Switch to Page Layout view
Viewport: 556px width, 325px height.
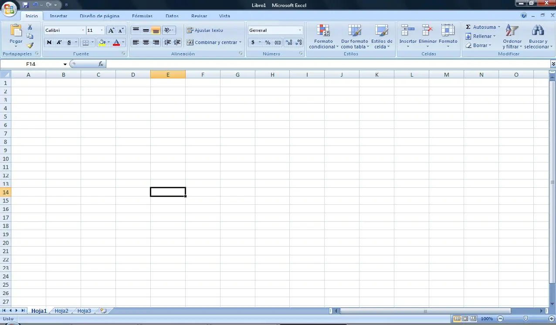[465, 319]
